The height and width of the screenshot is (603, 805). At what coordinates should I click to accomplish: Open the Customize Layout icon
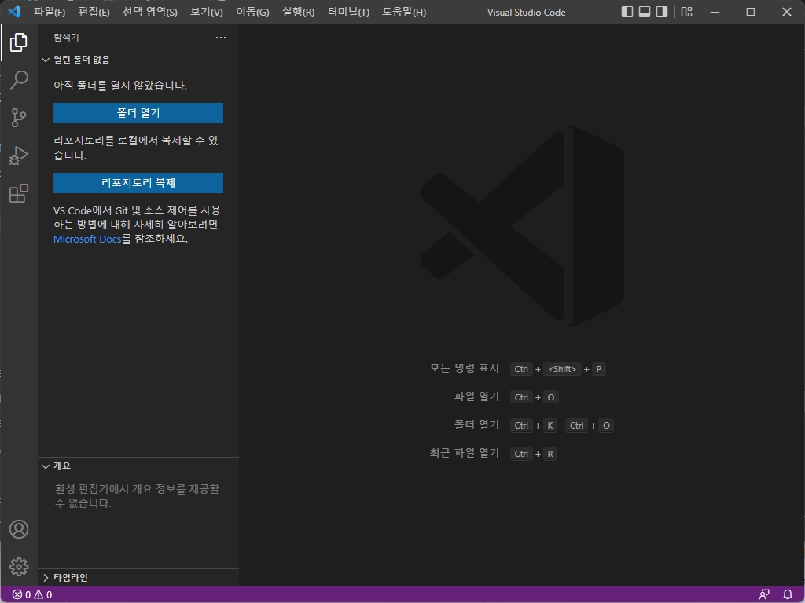tap(686, 12)
